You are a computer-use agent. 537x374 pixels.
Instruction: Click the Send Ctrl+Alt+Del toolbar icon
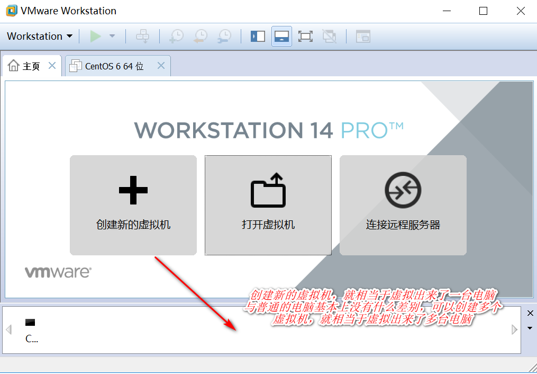click(x=142, y=36)
